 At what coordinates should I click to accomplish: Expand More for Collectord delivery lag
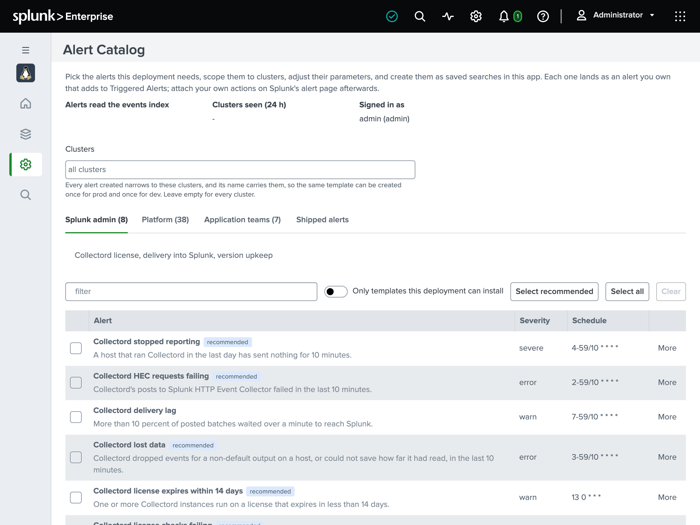(667, 417)
